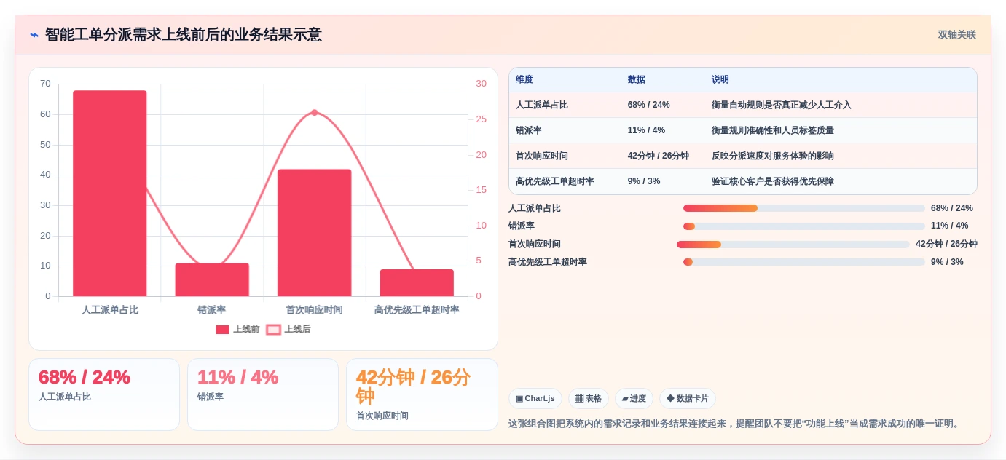Select the 数据卡片 tag chip

[688, 398]
